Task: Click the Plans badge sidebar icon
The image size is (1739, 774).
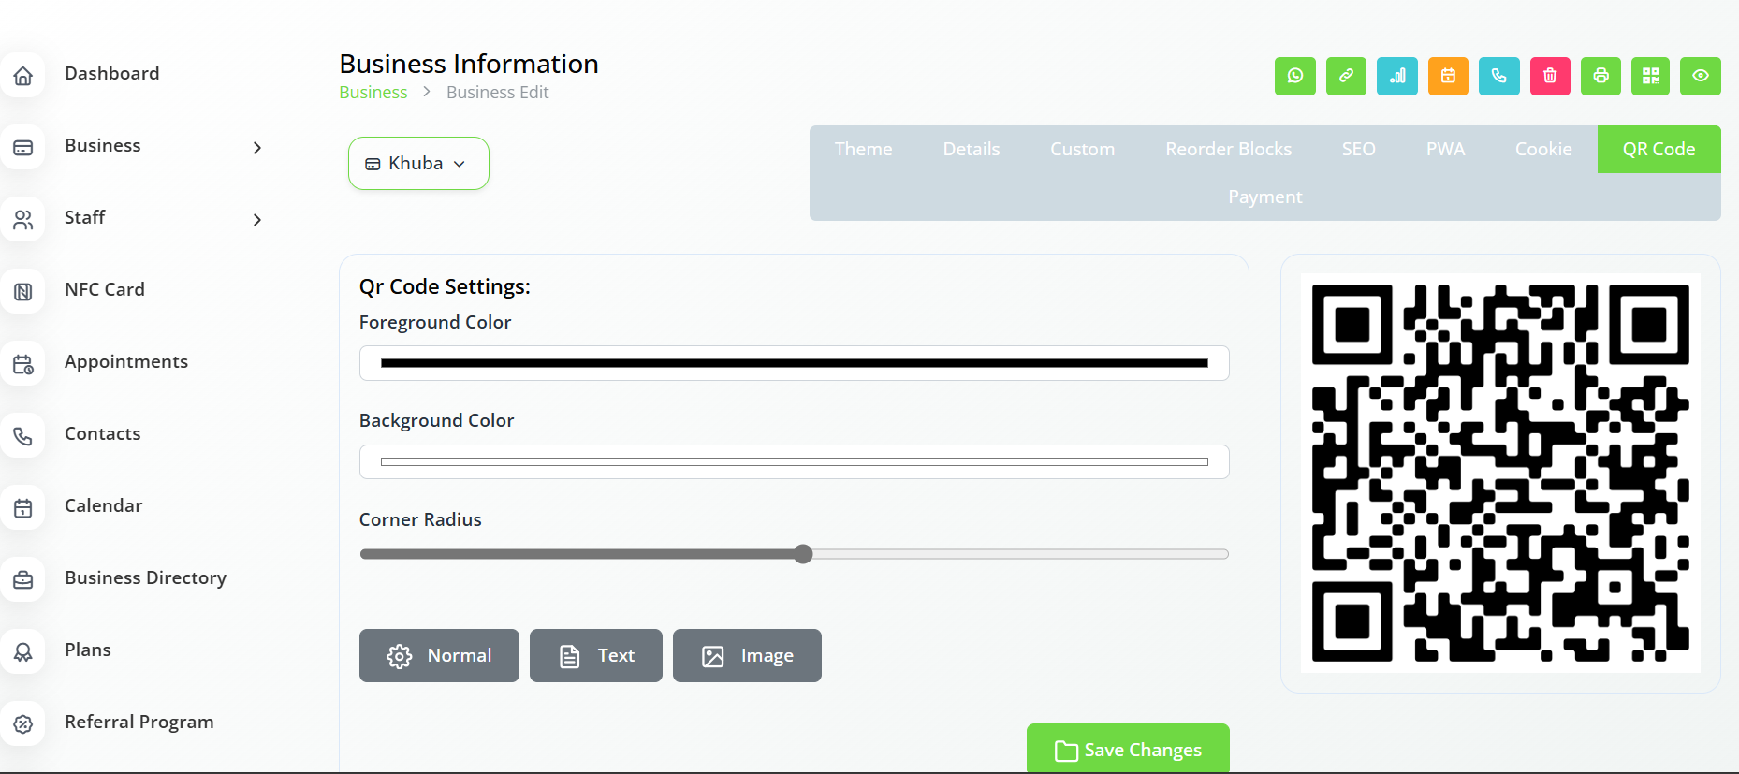Action: 23,652
